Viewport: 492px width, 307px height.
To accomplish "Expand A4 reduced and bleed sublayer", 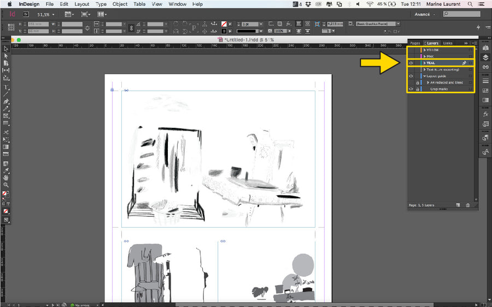I will [428, 82].
